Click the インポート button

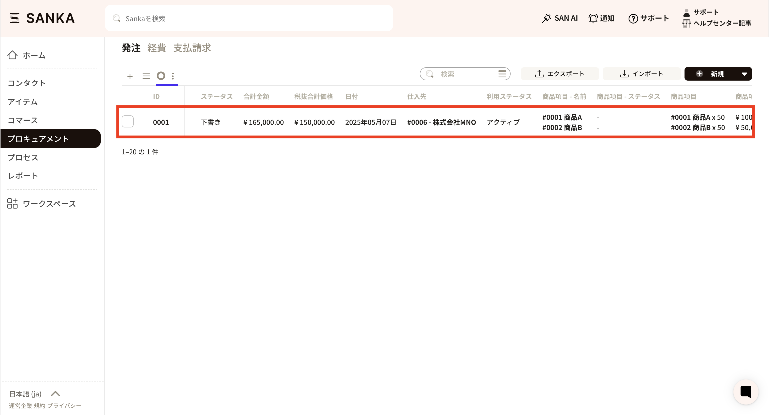(x=642, y=74)
